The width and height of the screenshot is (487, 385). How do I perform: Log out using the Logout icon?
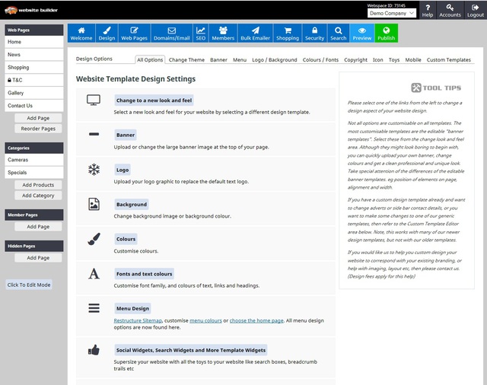click(474, 11)
